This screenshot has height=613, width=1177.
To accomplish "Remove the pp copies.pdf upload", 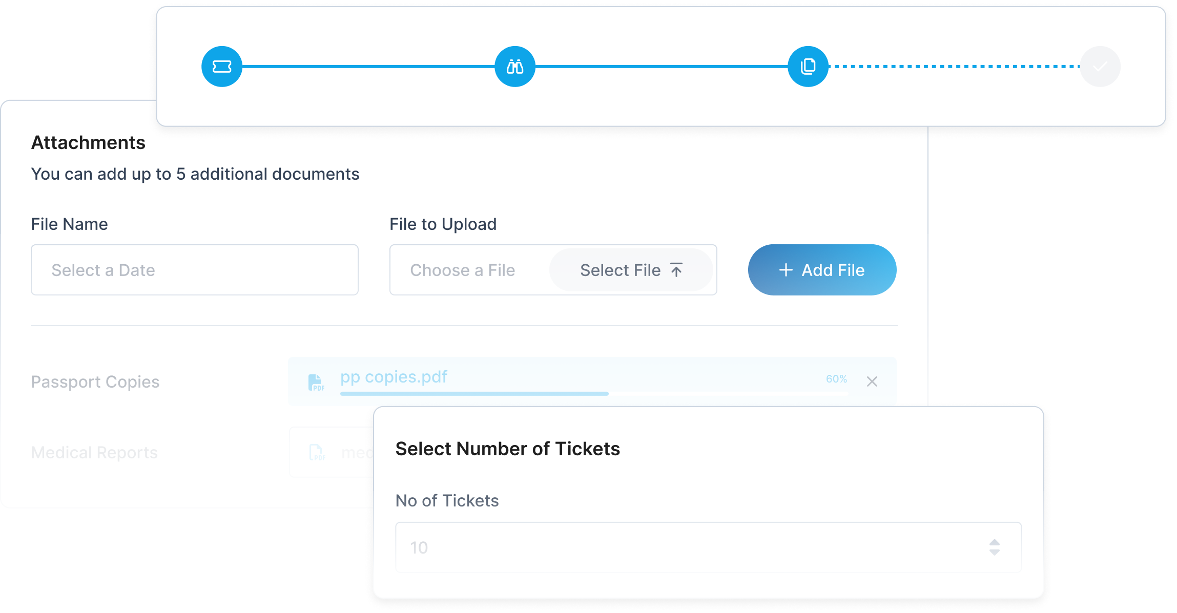I will pyautogui.click(x=872, y=382).
